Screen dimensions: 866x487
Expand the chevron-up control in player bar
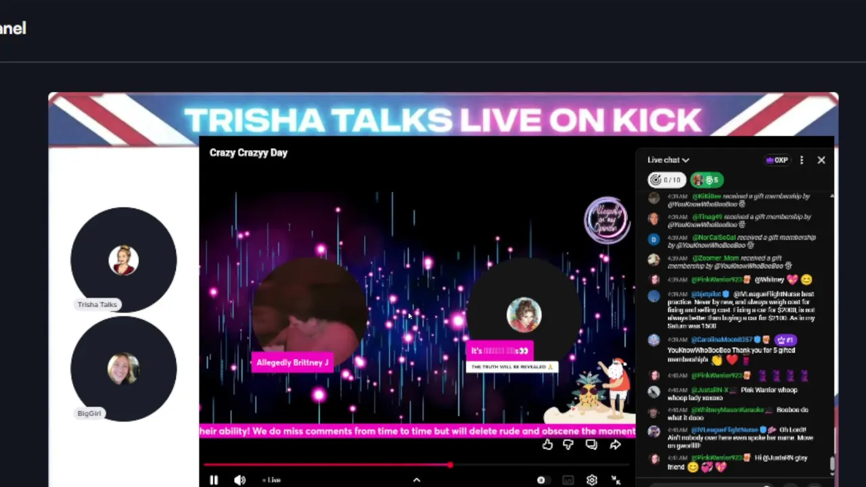tap(417, 480)
